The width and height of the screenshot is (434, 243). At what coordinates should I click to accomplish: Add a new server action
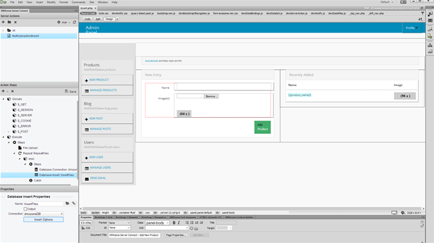click(x=3, y=22)
